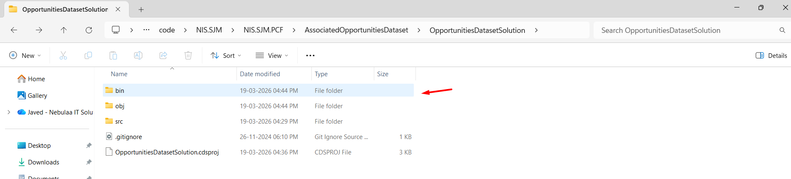791x179 pixels.
Task: Select the OpportunitiesDatasetSolution.cdsproj file
Action: click(x=167, y=152)
